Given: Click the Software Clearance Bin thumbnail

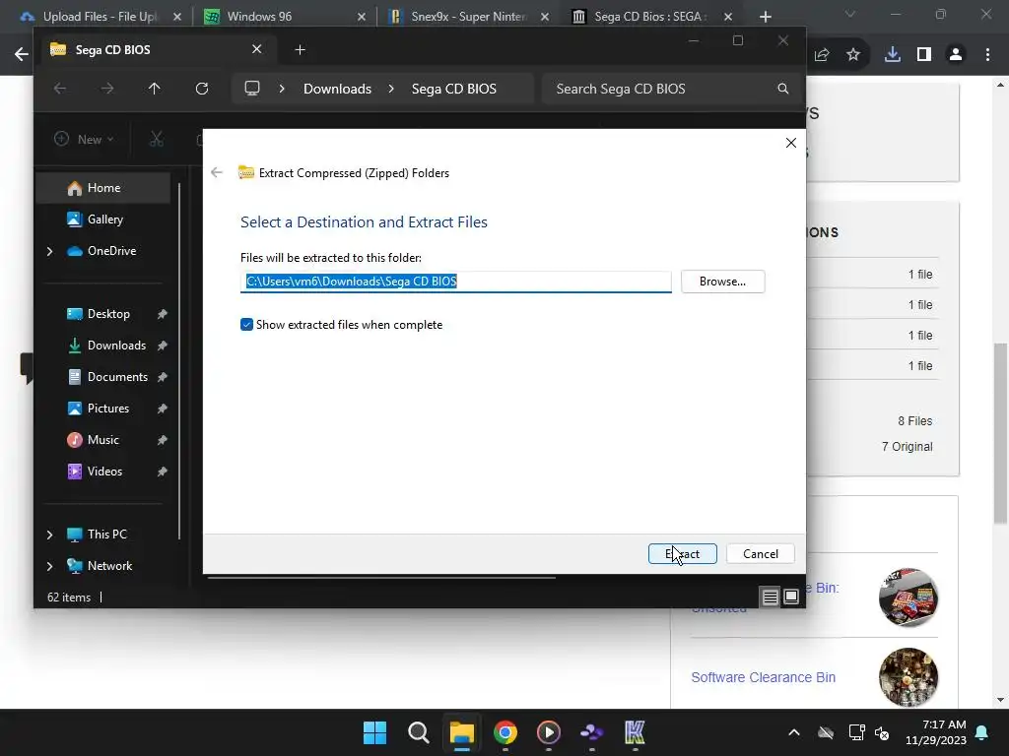Looking at the screenshot, I should [908, 677].
